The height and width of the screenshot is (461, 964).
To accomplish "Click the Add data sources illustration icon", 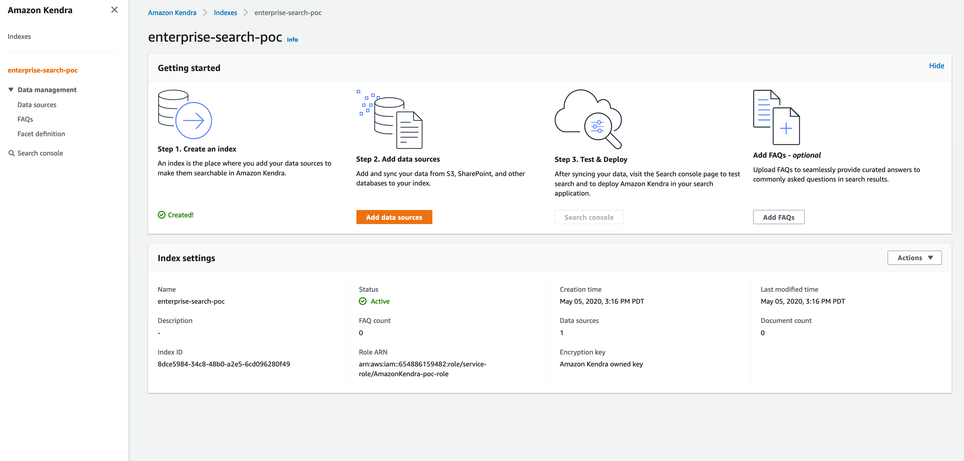I will 389,119.
